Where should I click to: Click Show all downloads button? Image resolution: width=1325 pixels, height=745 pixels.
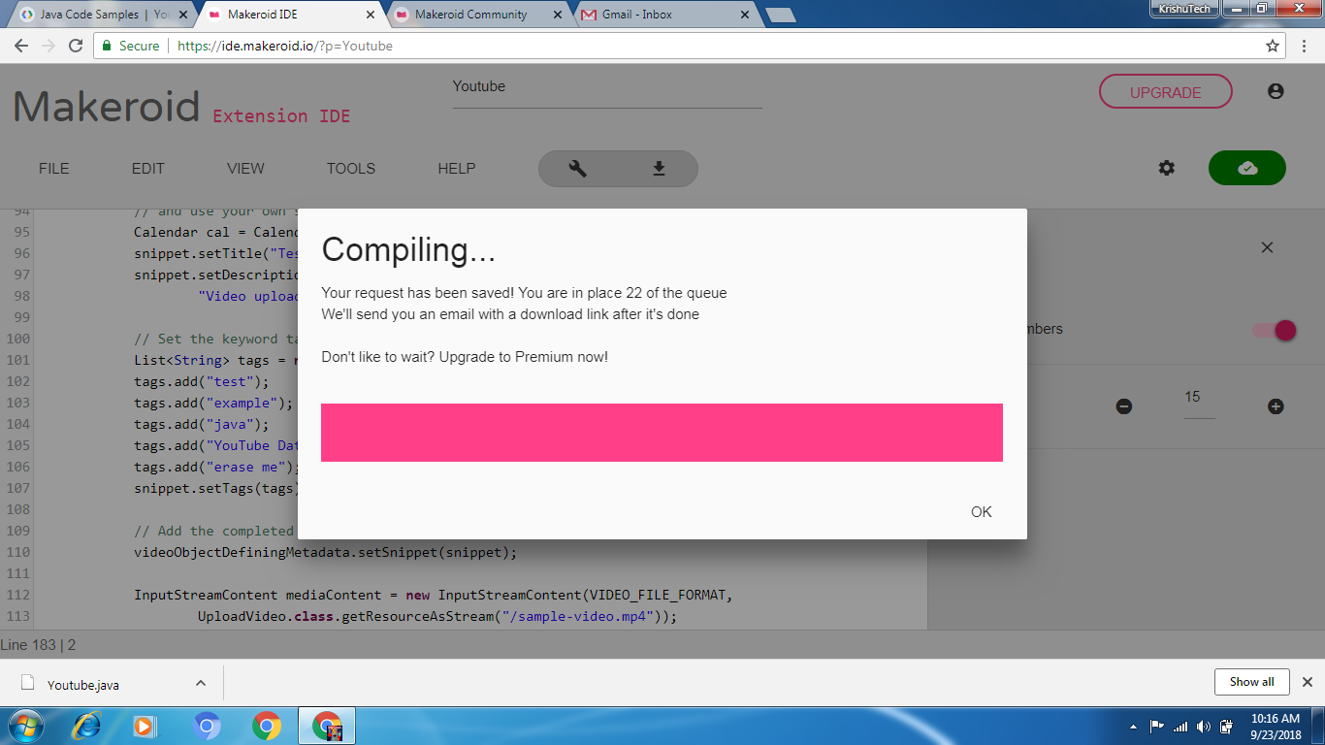(x=1251, y=682)
